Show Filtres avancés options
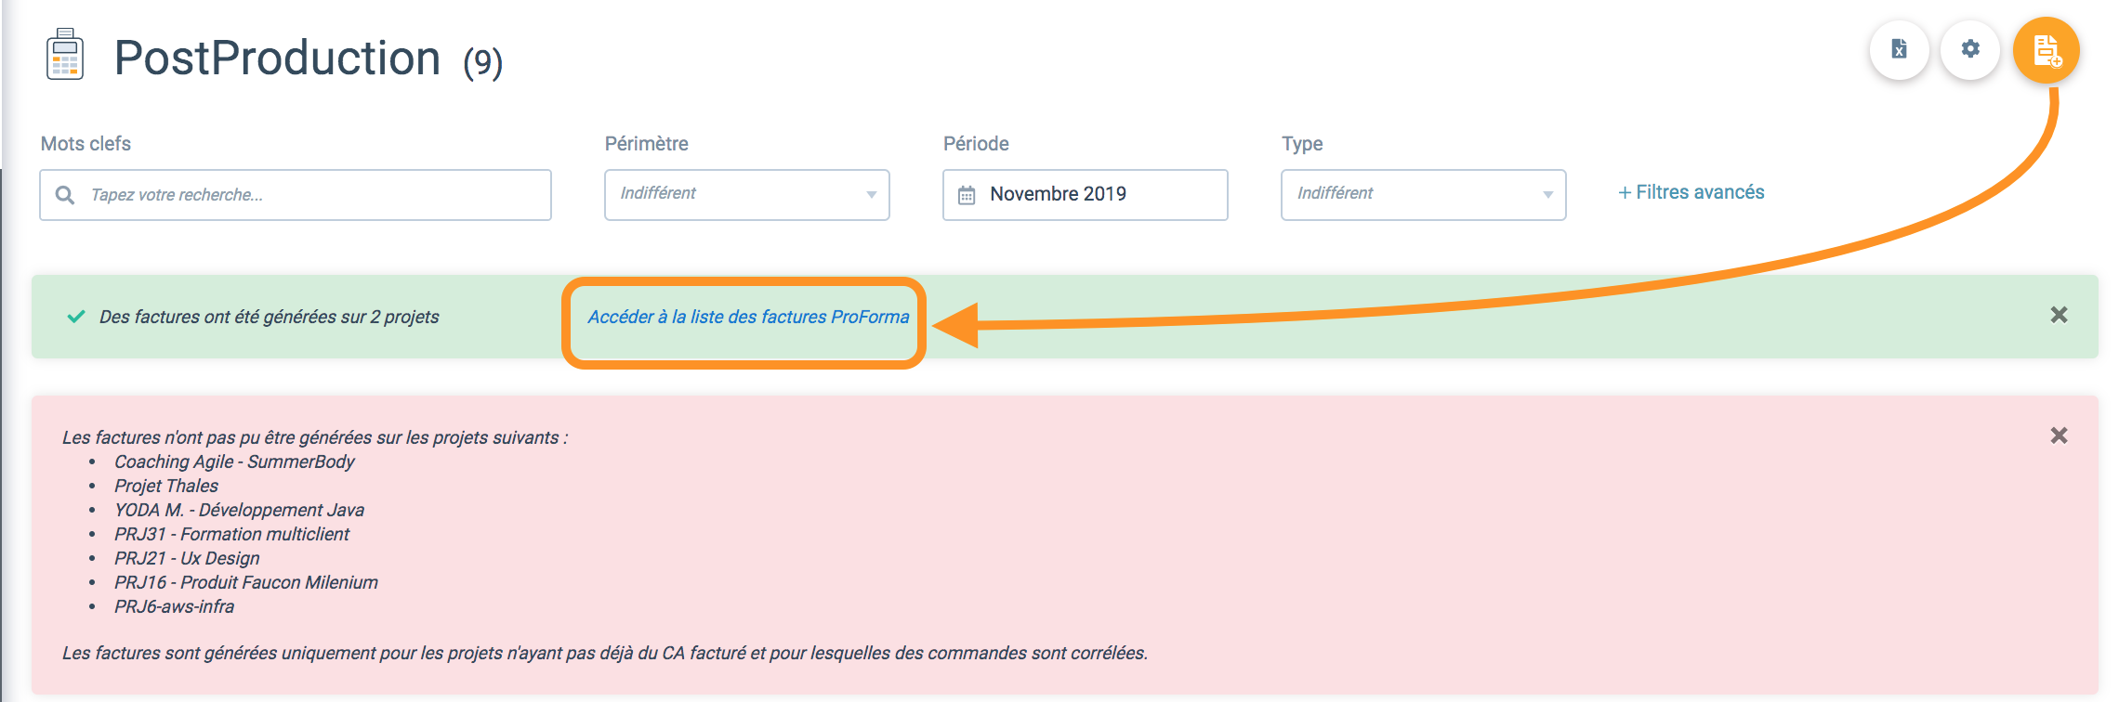The width and height of the screenshot is (2119, 702). pyautogui.click(x=1691, y=192)
